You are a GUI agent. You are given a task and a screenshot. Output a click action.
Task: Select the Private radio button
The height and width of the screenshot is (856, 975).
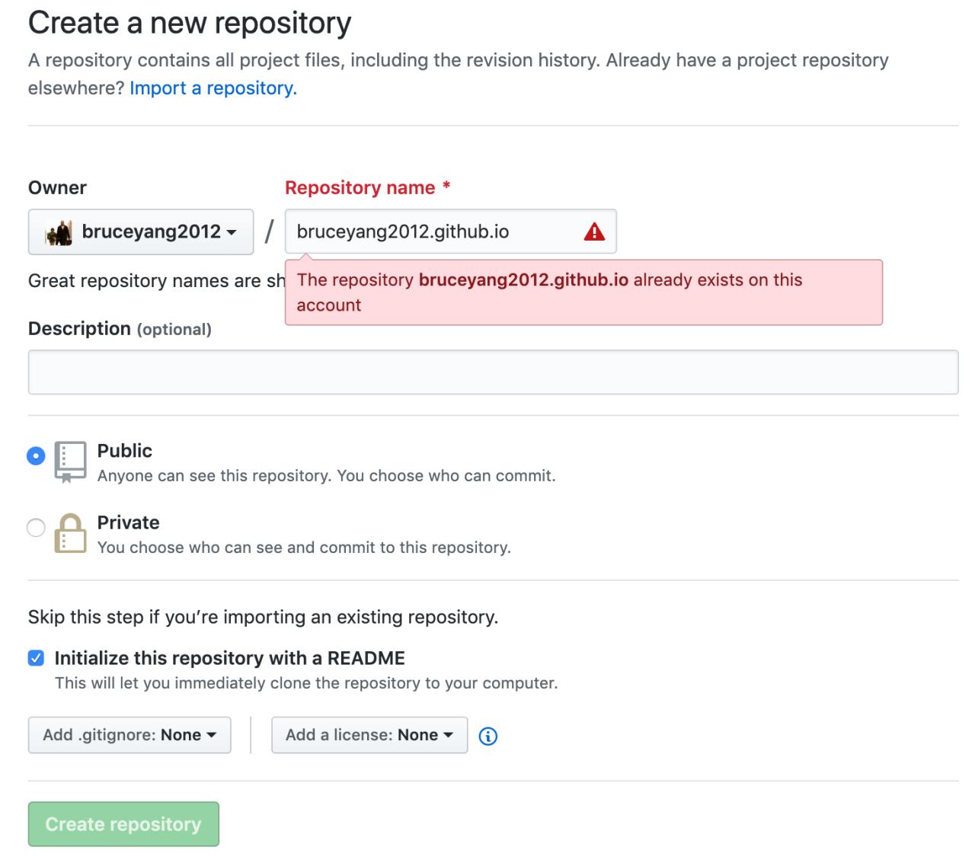pos(36,528)
